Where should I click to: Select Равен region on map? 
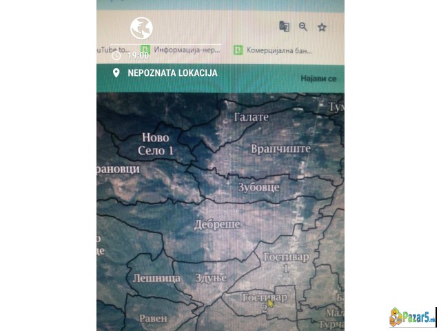coord(153,319)
